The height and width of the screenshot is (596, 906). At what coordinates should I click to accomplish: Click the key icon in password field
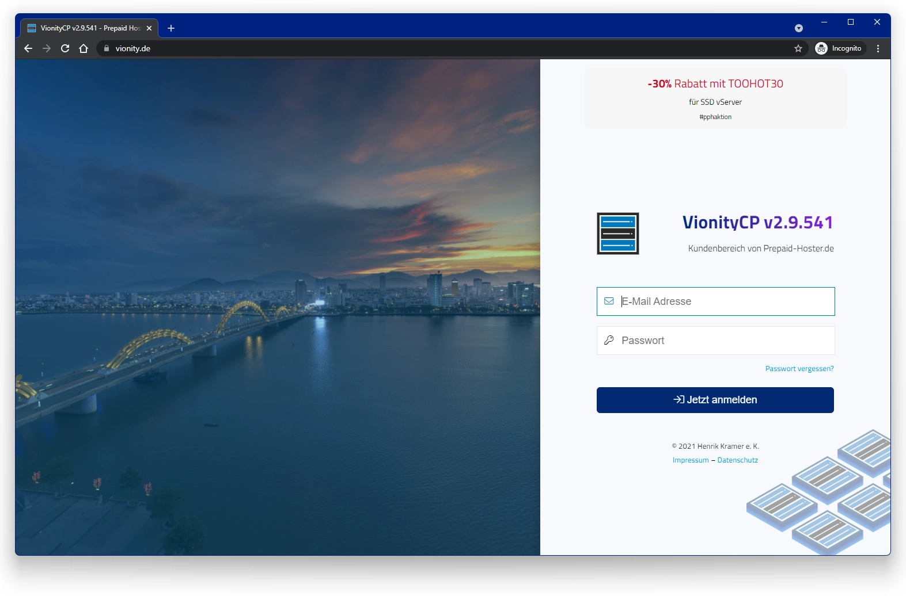coord(609,340)
